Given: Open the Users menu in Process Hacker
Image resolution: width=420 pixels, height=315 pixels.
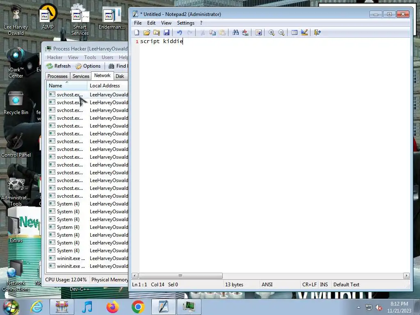Looking at the screenshot, I should 107,57.
